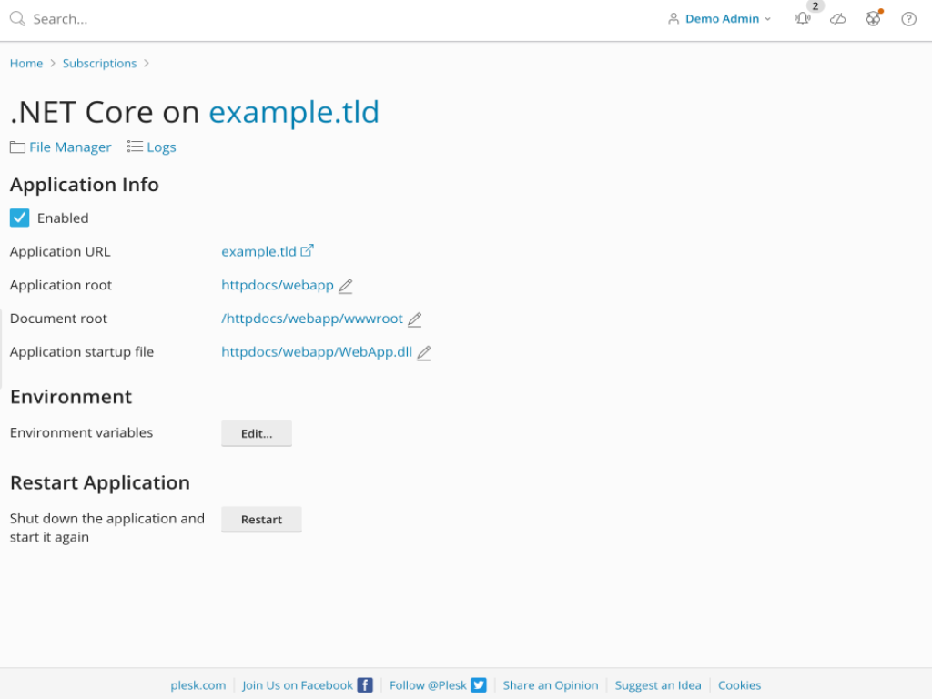Open the Plesk mascot icon with orange dot
Screen dimensions: 932x699
[873, 18]
